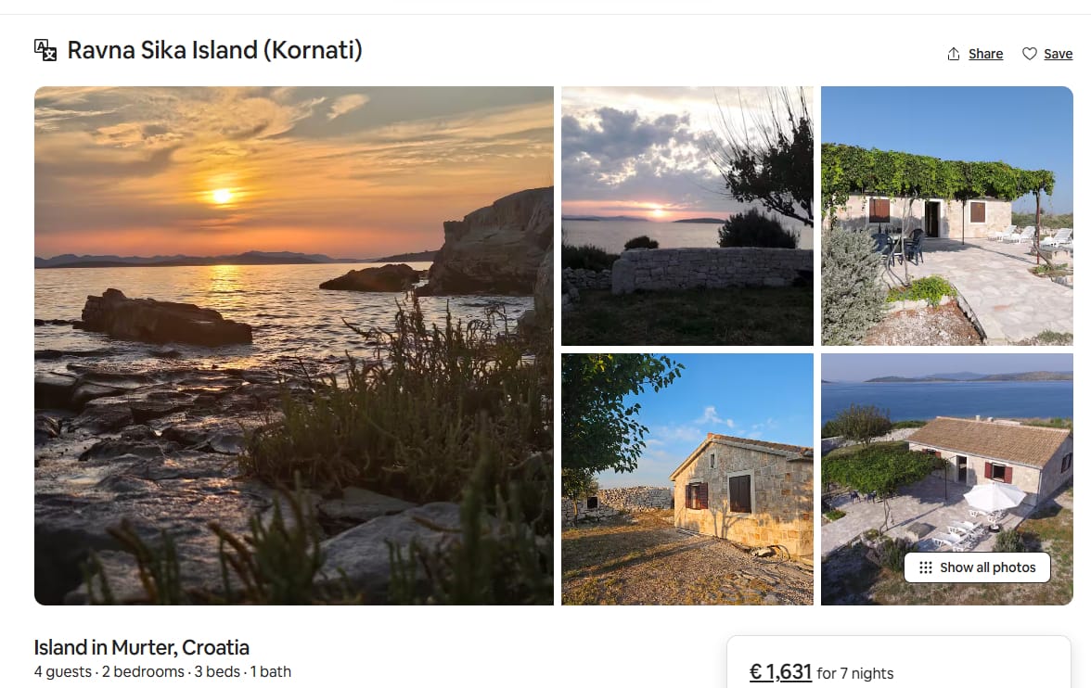Click the guests and bedrooms details line
This screenshot has height=688, width=1091.
pos(162,672)
